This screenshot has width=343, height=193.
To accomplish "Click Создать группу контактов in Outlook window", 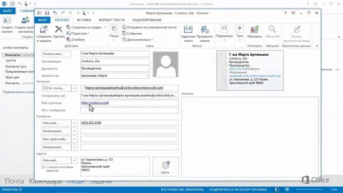I will coord(25,25).
